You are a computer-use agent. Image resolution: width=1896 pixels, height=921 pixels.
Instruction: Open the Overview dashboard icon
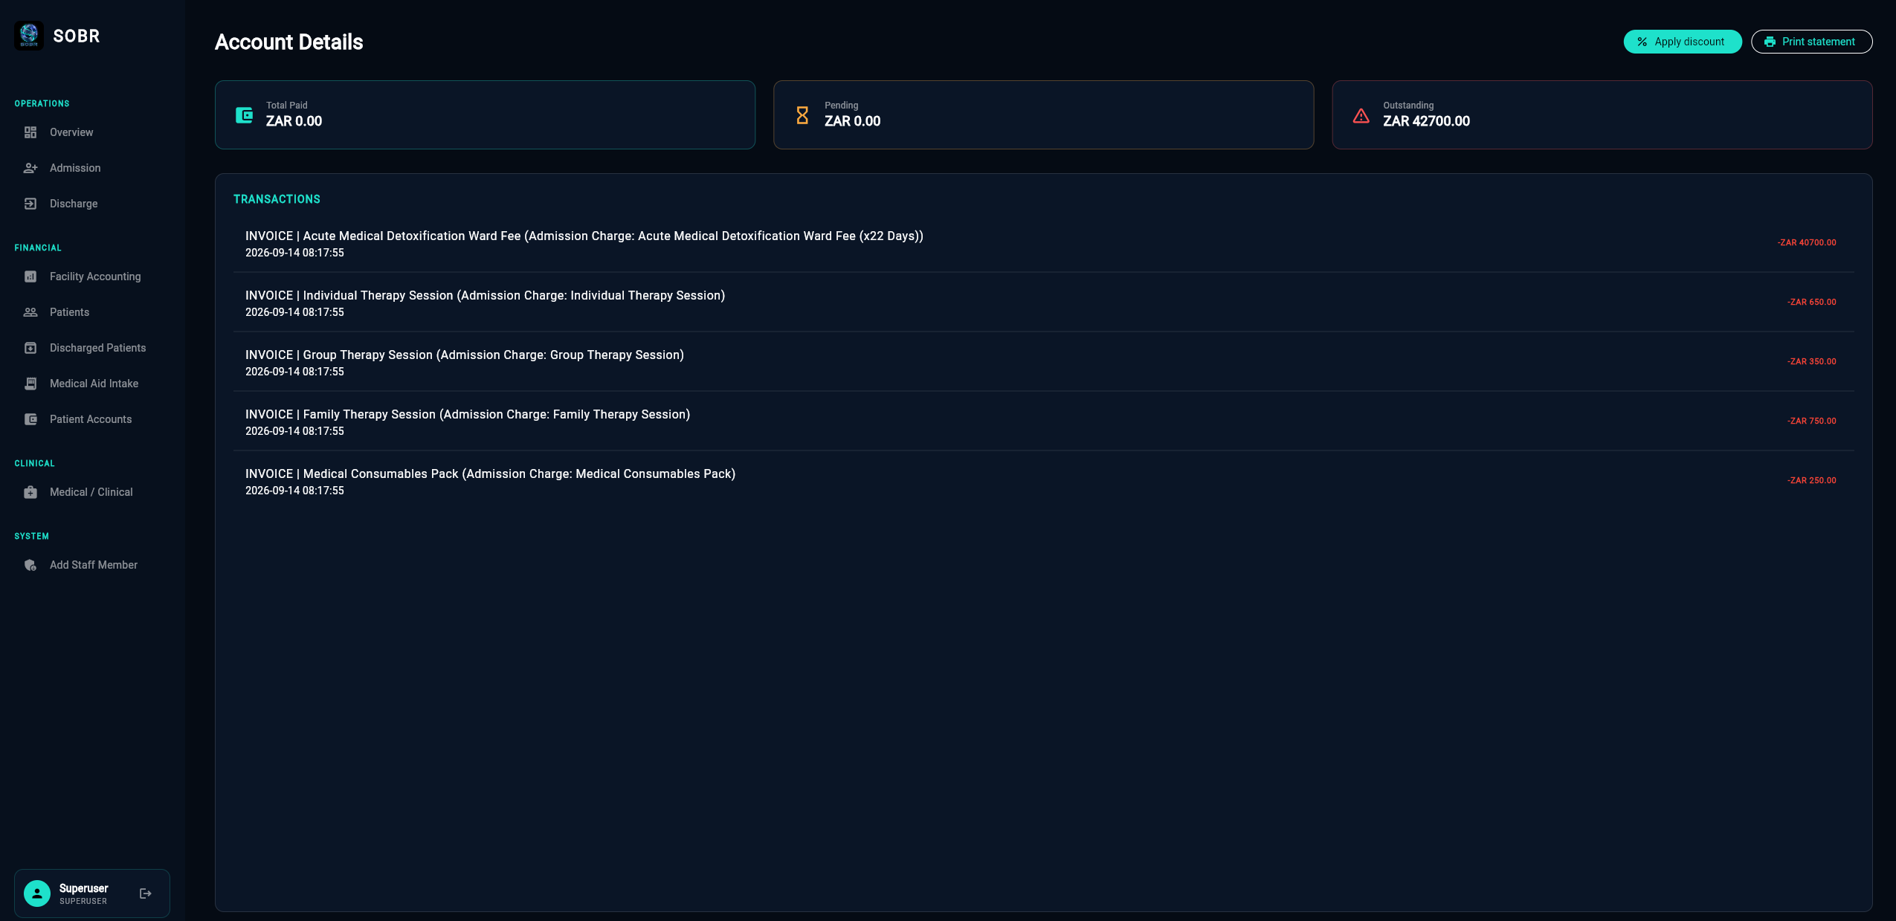tap(30, 132)
